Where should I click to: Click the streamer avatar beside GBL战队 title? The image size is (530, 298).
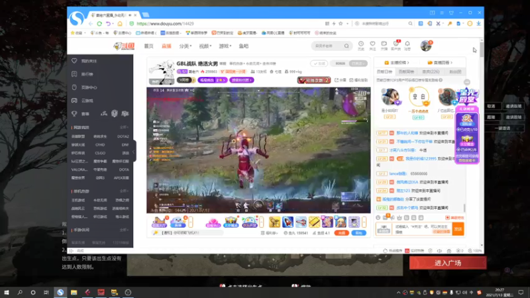click(162, 72)
